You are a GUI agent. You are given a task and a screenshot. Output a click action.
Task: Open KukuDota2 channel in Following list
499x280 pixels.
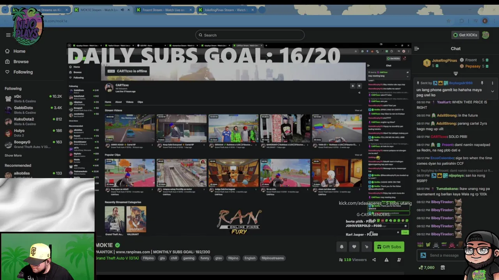[33, 121]
